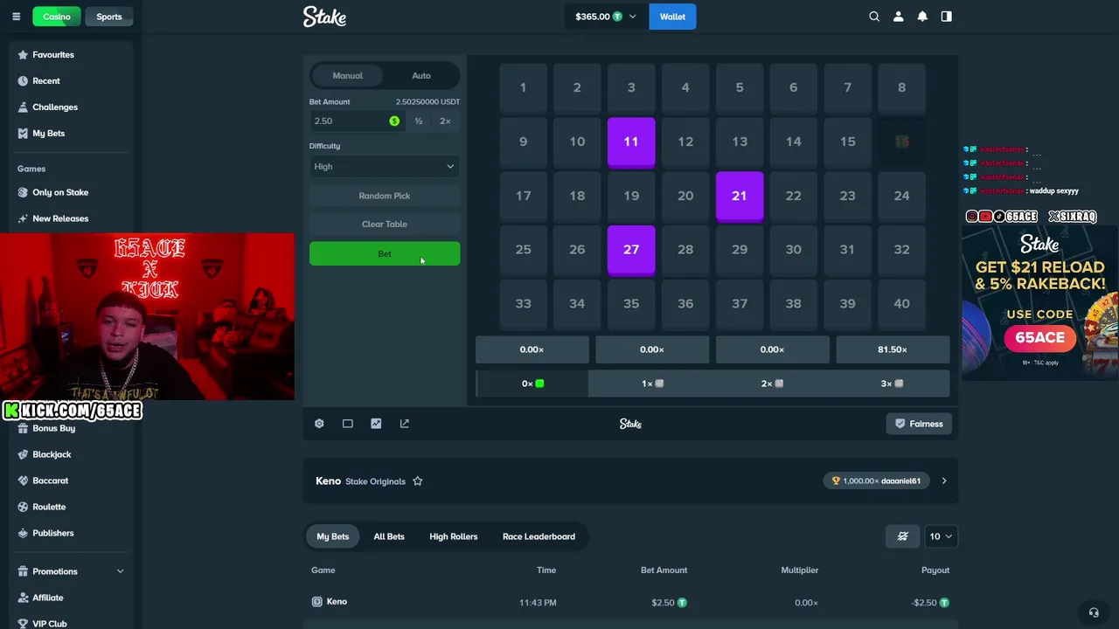This screenshot has height=629, width=1119.
Task: Select the All Bets tab
Action: point(389,536)
